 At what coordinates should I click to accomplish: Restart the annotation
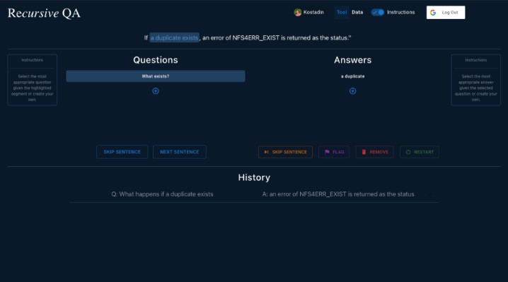point(420,152)
